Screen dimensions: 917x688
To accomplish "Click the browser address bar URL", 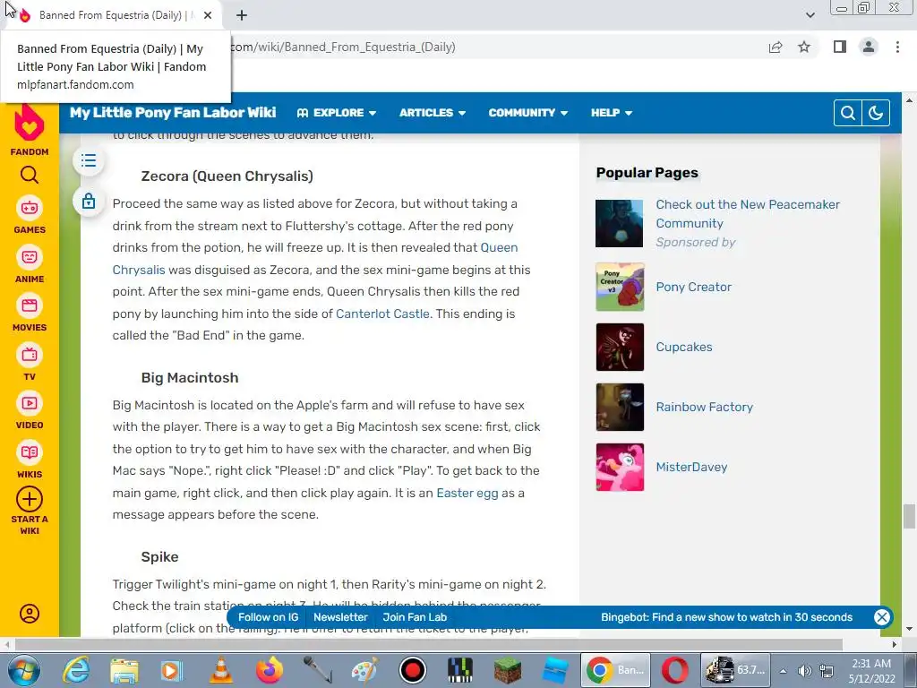I will click(343, 47).
